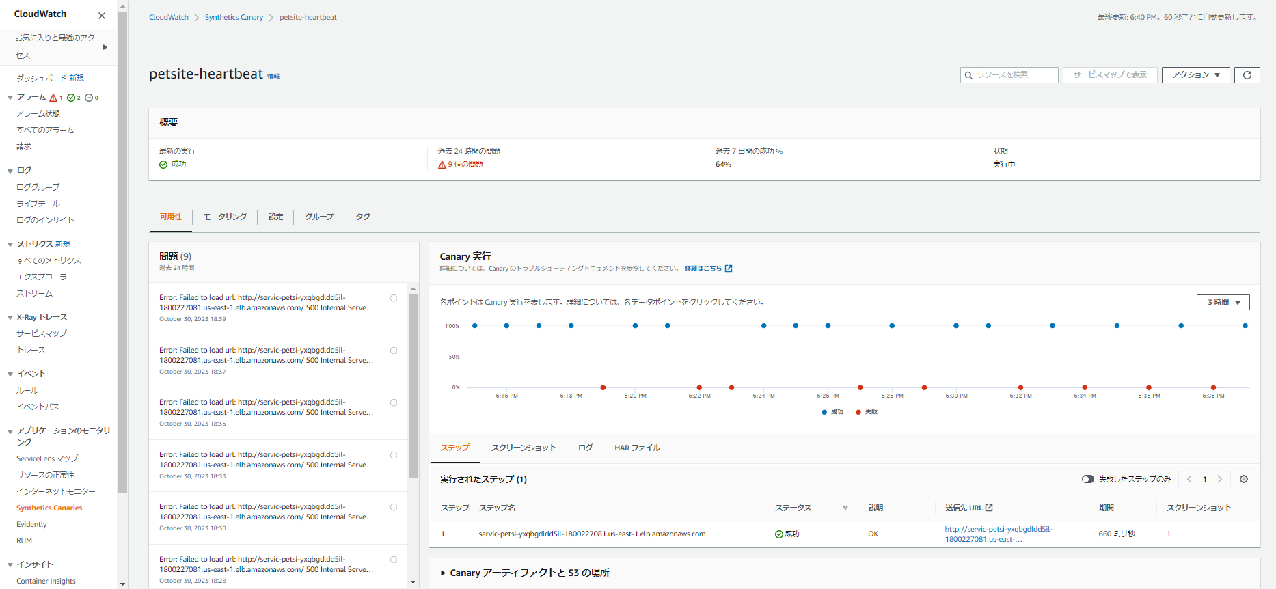Click the external link icon in 送信先 URL header
The image size is (1276, 589).
(989, 508)
